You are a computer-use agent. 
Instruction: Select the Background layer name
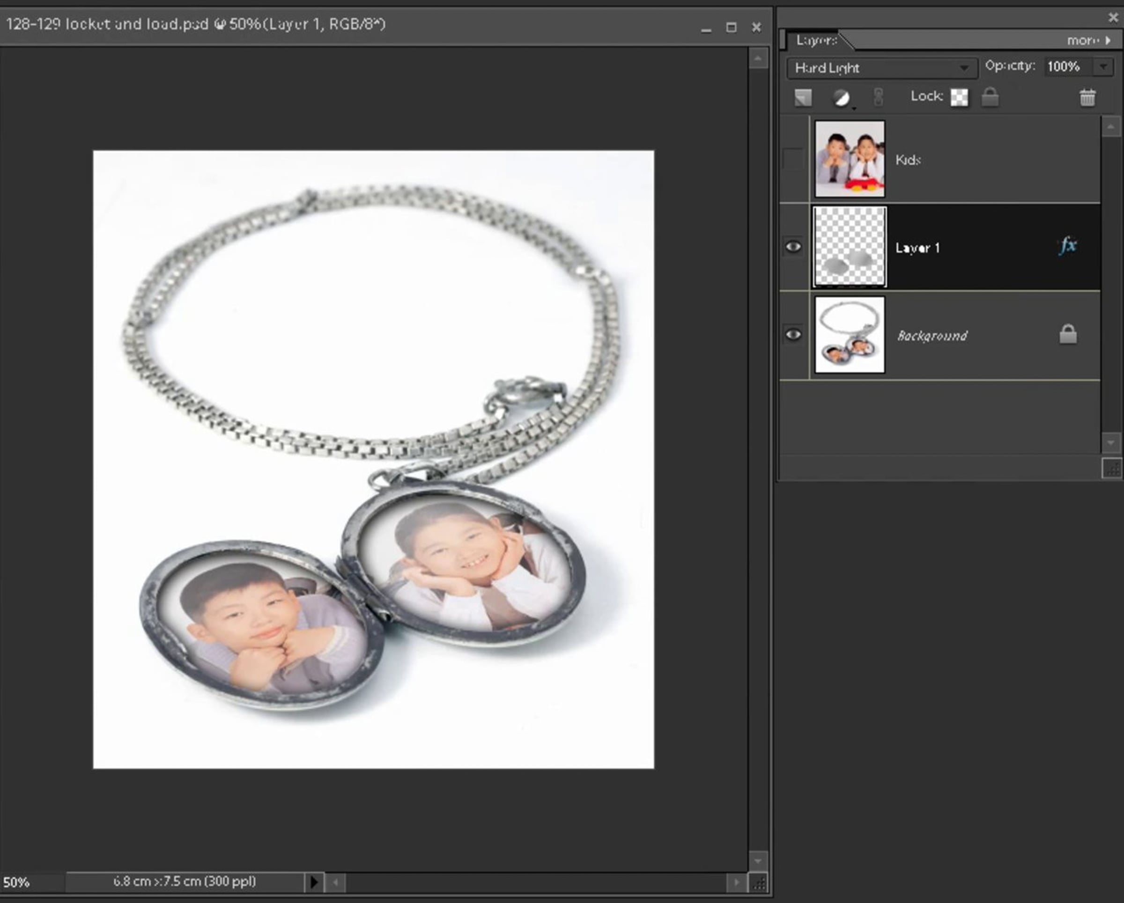pyautogui.click(x=932, y=336)
